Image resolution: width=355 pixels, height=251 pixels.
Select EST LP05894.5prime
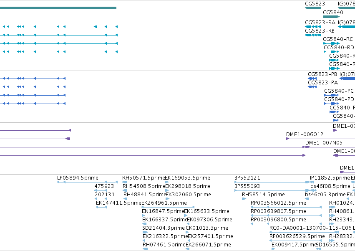78,178
